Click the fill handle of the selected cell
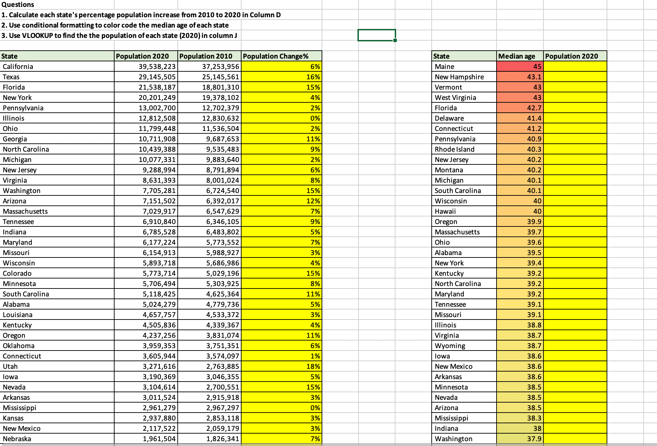Viewport: 657px width, 446px height. tap(395, 40)
